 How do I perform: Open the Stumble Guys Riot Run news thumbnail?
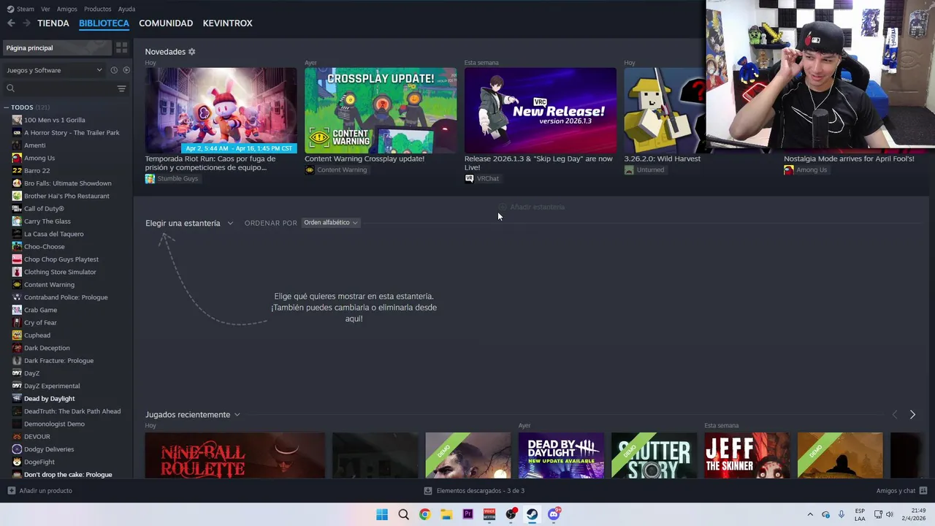pyautogui.click(x=221, y=110)
